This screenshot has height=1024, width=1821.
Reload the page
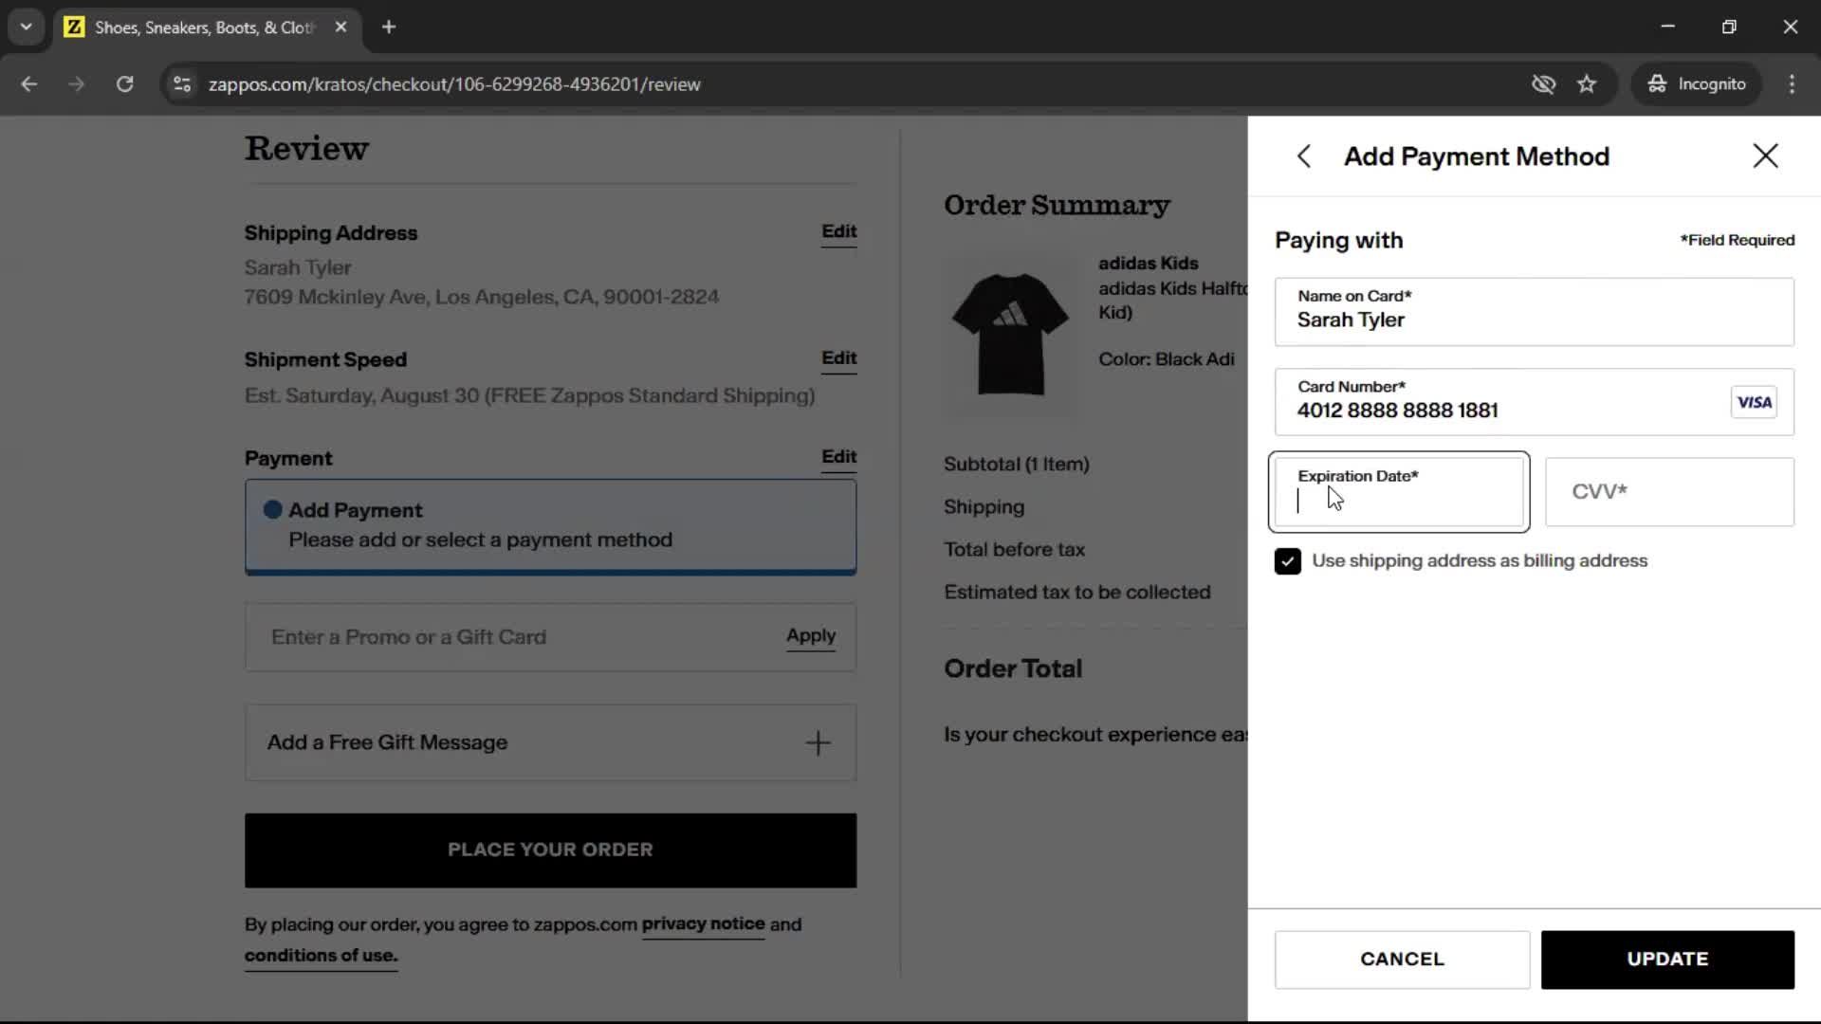pyautogui.click(x=124, y=84)
